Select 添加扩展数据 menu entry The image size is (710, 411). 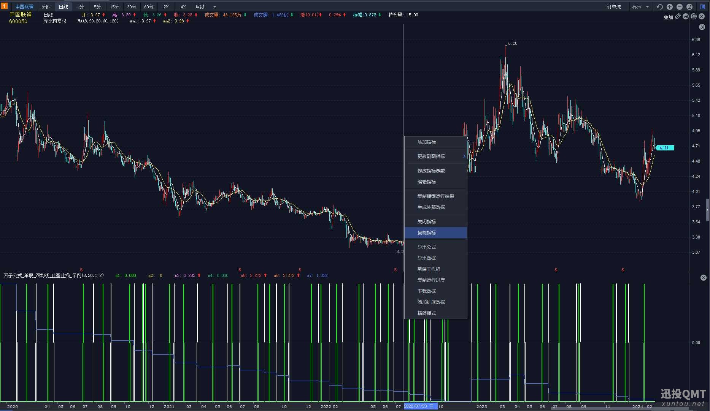436,302
